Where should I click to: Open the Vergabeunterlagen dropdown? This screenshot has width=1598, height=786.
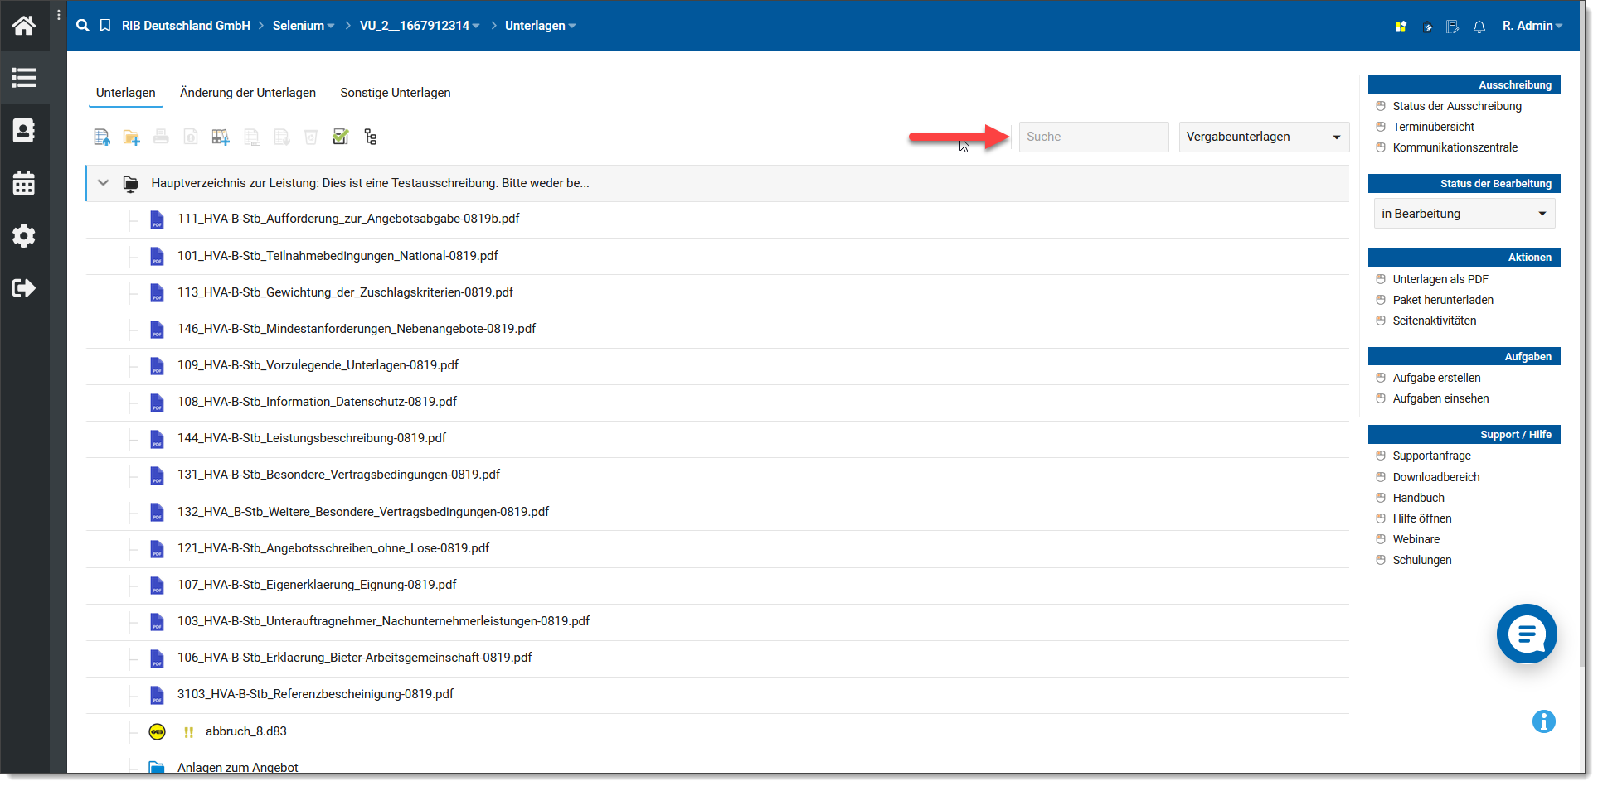1263,137
